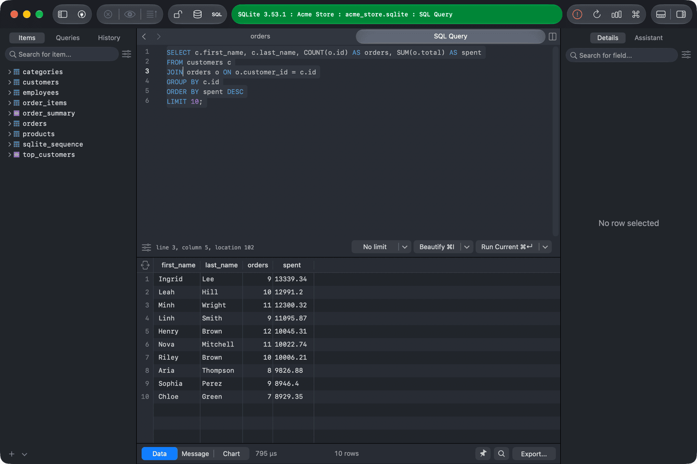This screenshot has width=697, height=464.
Task: Toggle the right details sidebar
Action: 681,14
